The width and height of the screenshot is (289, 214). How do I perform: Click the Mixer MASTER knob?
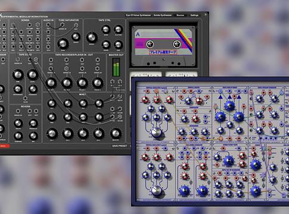point(116,134)
